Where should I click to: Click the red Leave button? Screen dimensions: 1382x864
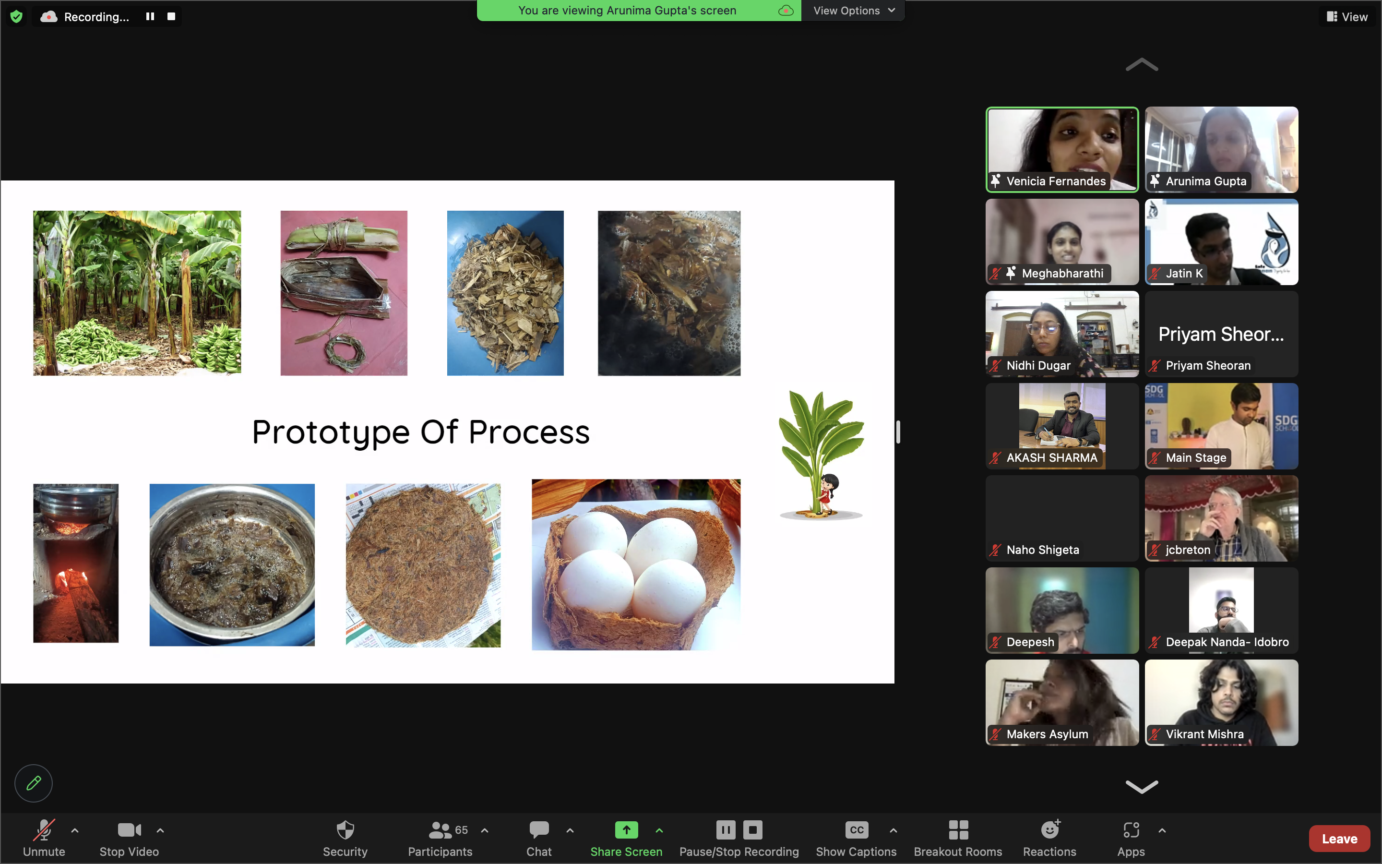click(1339, 838)
